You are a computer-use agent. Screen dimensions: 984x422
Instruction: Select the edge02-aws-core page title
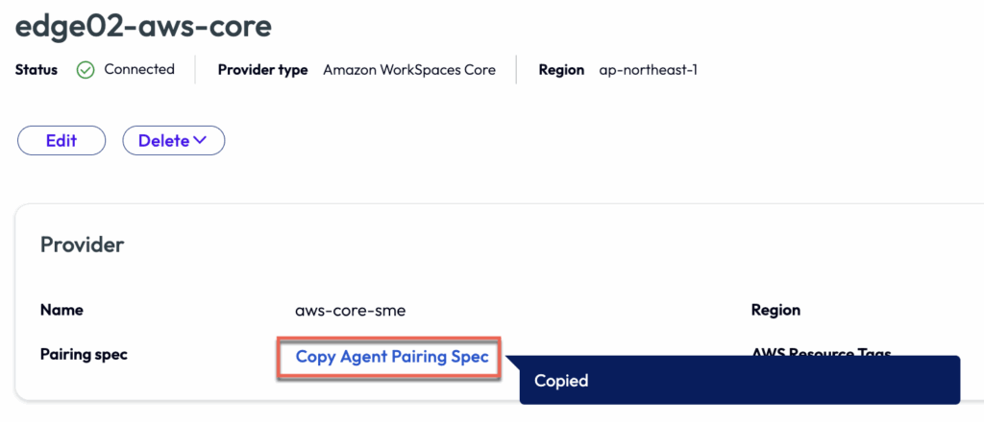pyautogui.click(x=143, y=26)
